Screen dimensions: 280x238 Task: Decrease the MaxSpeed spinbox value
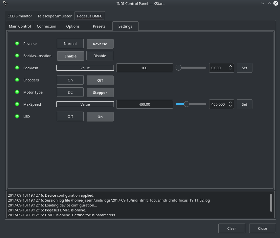[x=230, y=105]
